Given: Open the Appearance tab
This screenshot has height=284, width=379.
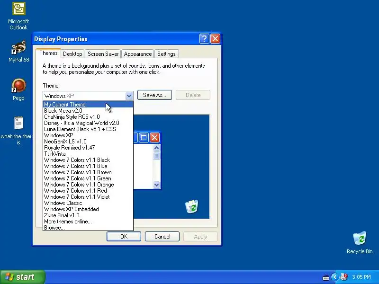Looking at the screenshot, I should point(137,54).
